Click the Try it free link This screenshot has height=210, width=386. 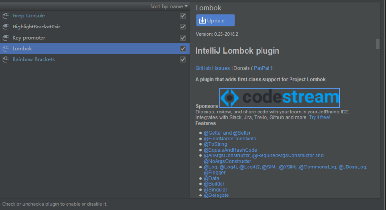point(319,117)
